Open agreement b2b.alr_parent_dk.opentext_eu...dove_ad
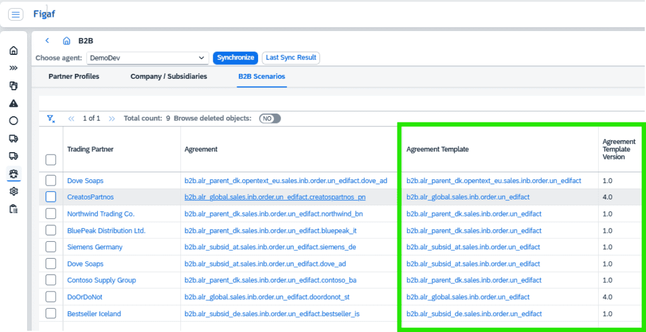 click(x=286, y=181)
